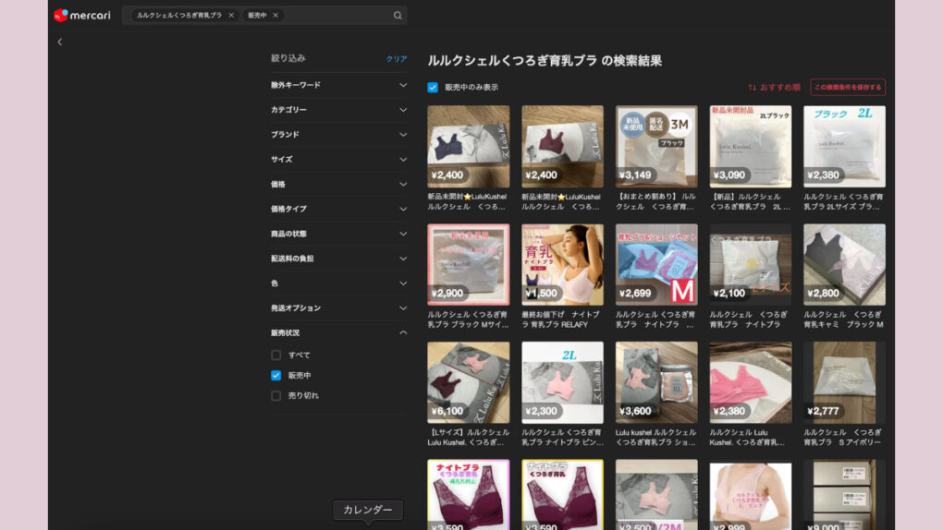Open the ¥2,900 listing thumbnail
This screenshot has height=530, width=943.
(469, 264)
